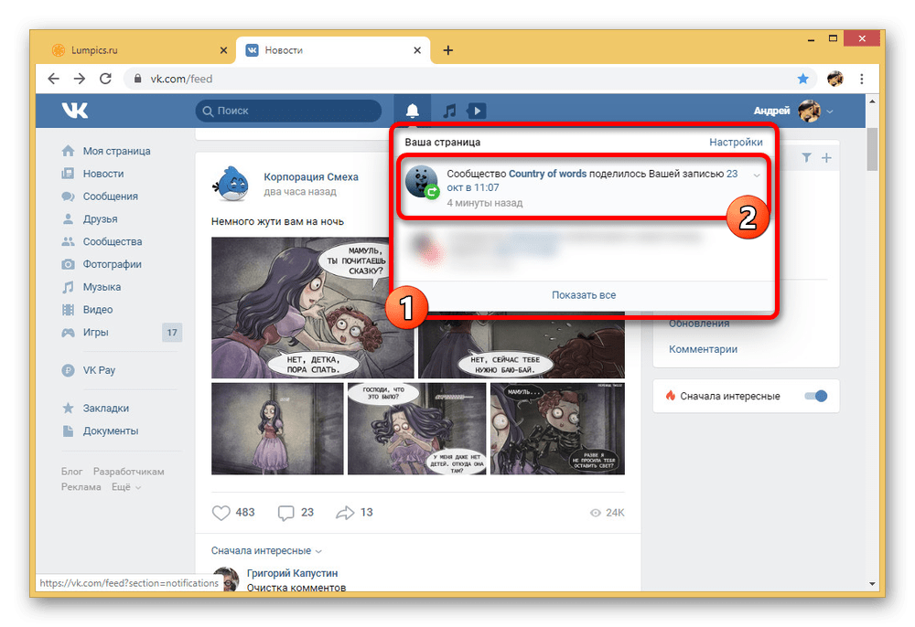
Task: Click the Сообщения chat bubble icon
Action: (69, 197)
